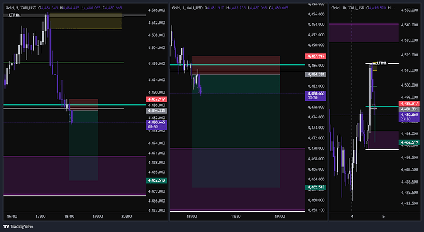Select the Gold, 5, XAU_USD chart title
The image size is (424, 232).
pos(21,8)
